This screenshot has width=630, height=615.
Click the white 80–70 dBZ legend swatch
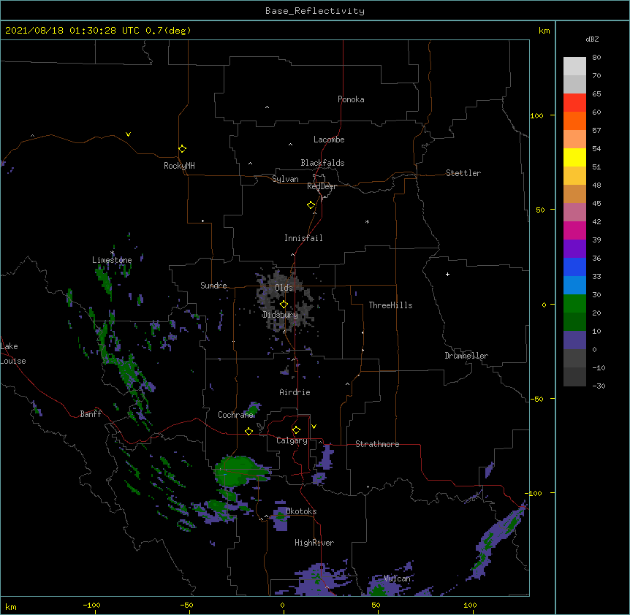click(x=574, y=66)
